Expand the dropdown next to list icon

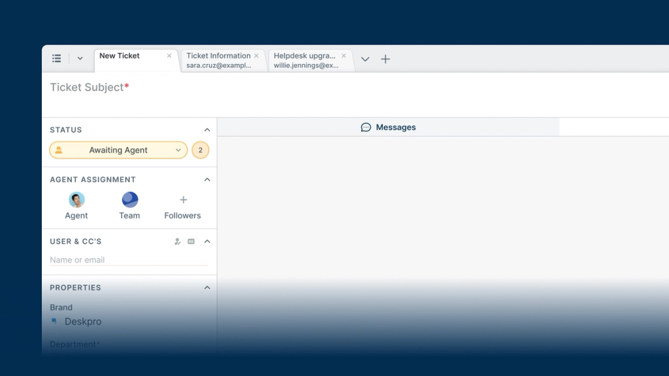[80, 58]
